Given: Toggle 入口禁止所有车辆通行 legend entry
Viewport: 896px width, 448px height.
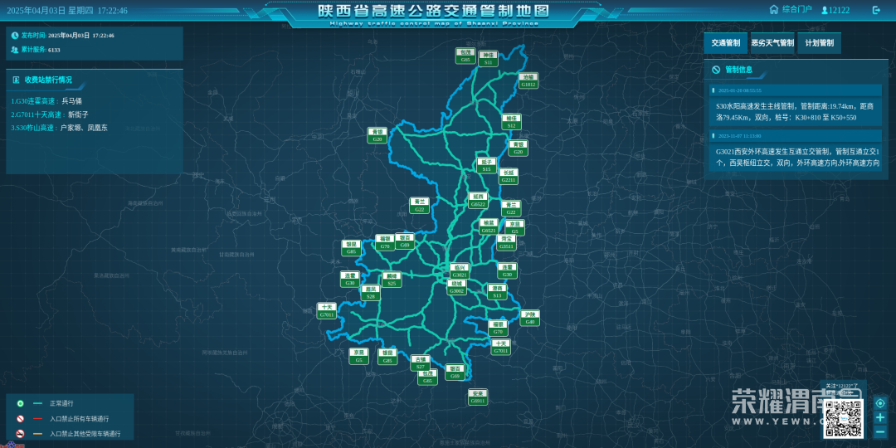Looking at the screenshot, I should 20,418.
